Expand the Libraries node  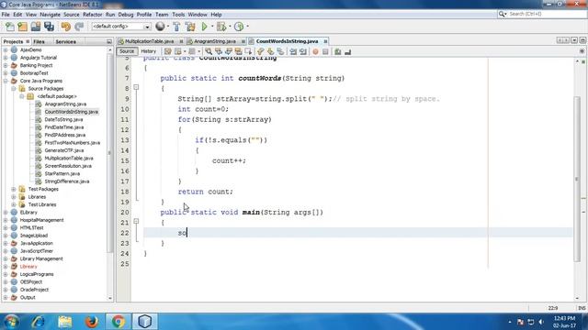[x=14, y=197]
